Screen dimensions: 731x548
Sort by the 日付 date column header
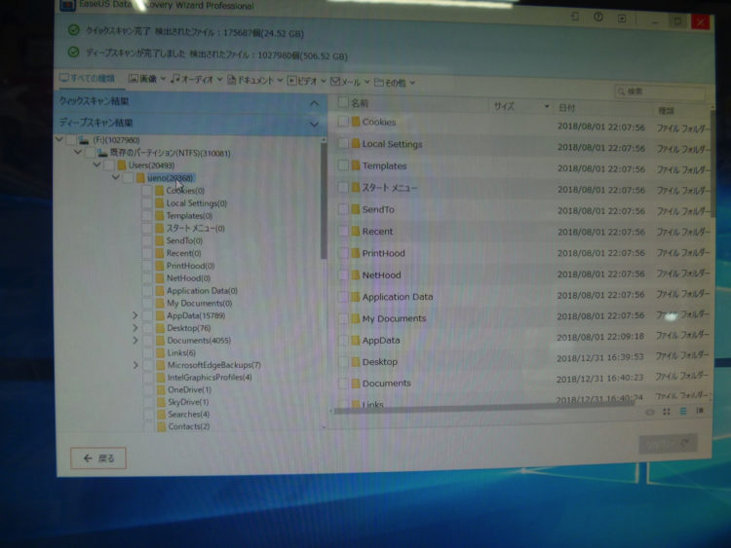[567, 108]
